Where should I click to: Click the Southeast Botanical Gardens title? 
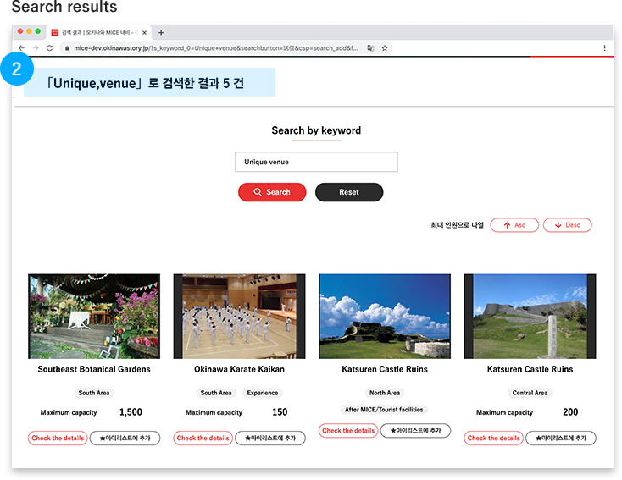coord(94,369)
